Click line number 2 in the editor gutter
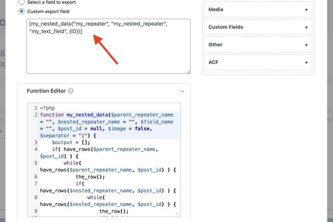The height and width of the screenshot is (222, 333). click(35, 115)
